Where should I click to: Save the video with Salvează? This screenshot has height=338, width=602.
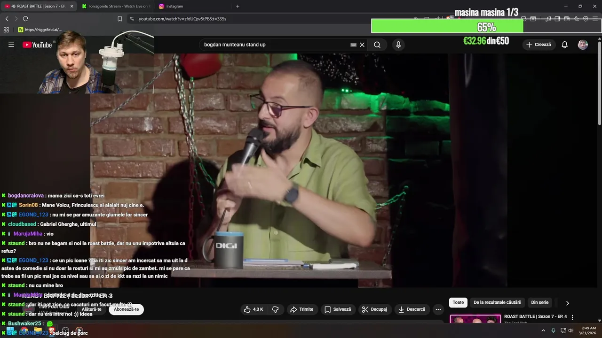[x=338, y=309]
